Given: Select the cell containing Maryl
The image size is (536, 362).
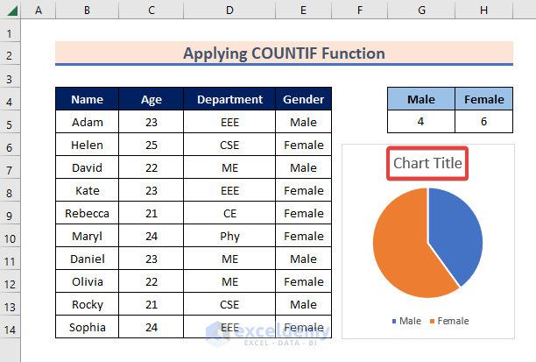Looking at the screenshot, I should point(88,236).
